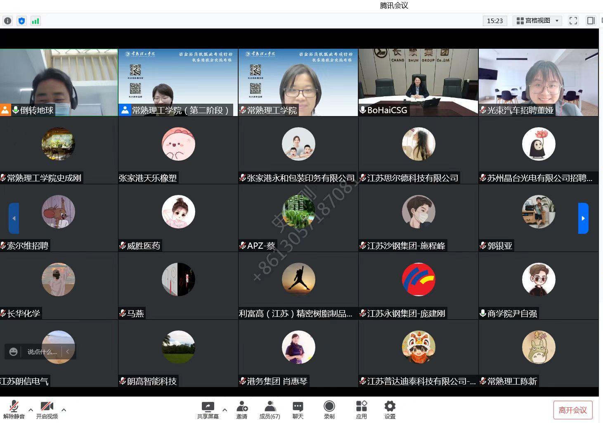Open the 宫格视图 layout dropdown
Screen dimensions: 603x423
click(537, 21)
